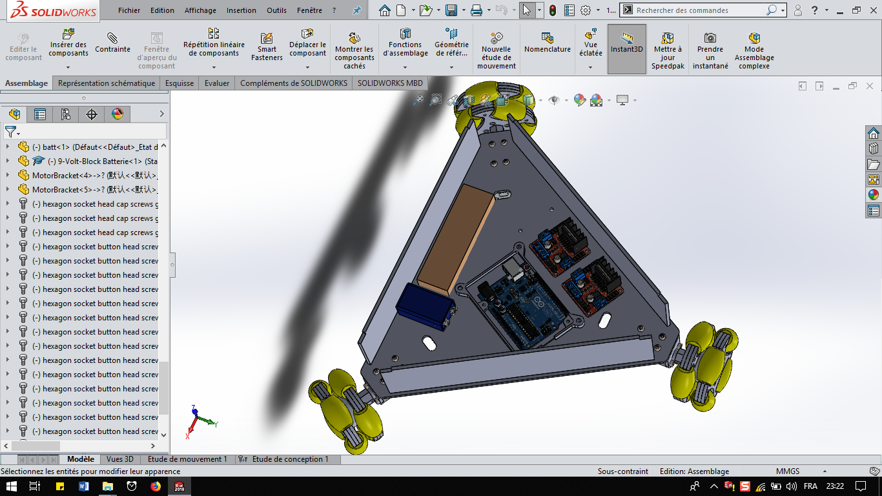Click the Print icon in title bar
This screenshot has width=882, height=496.
[x=476, y=10]
